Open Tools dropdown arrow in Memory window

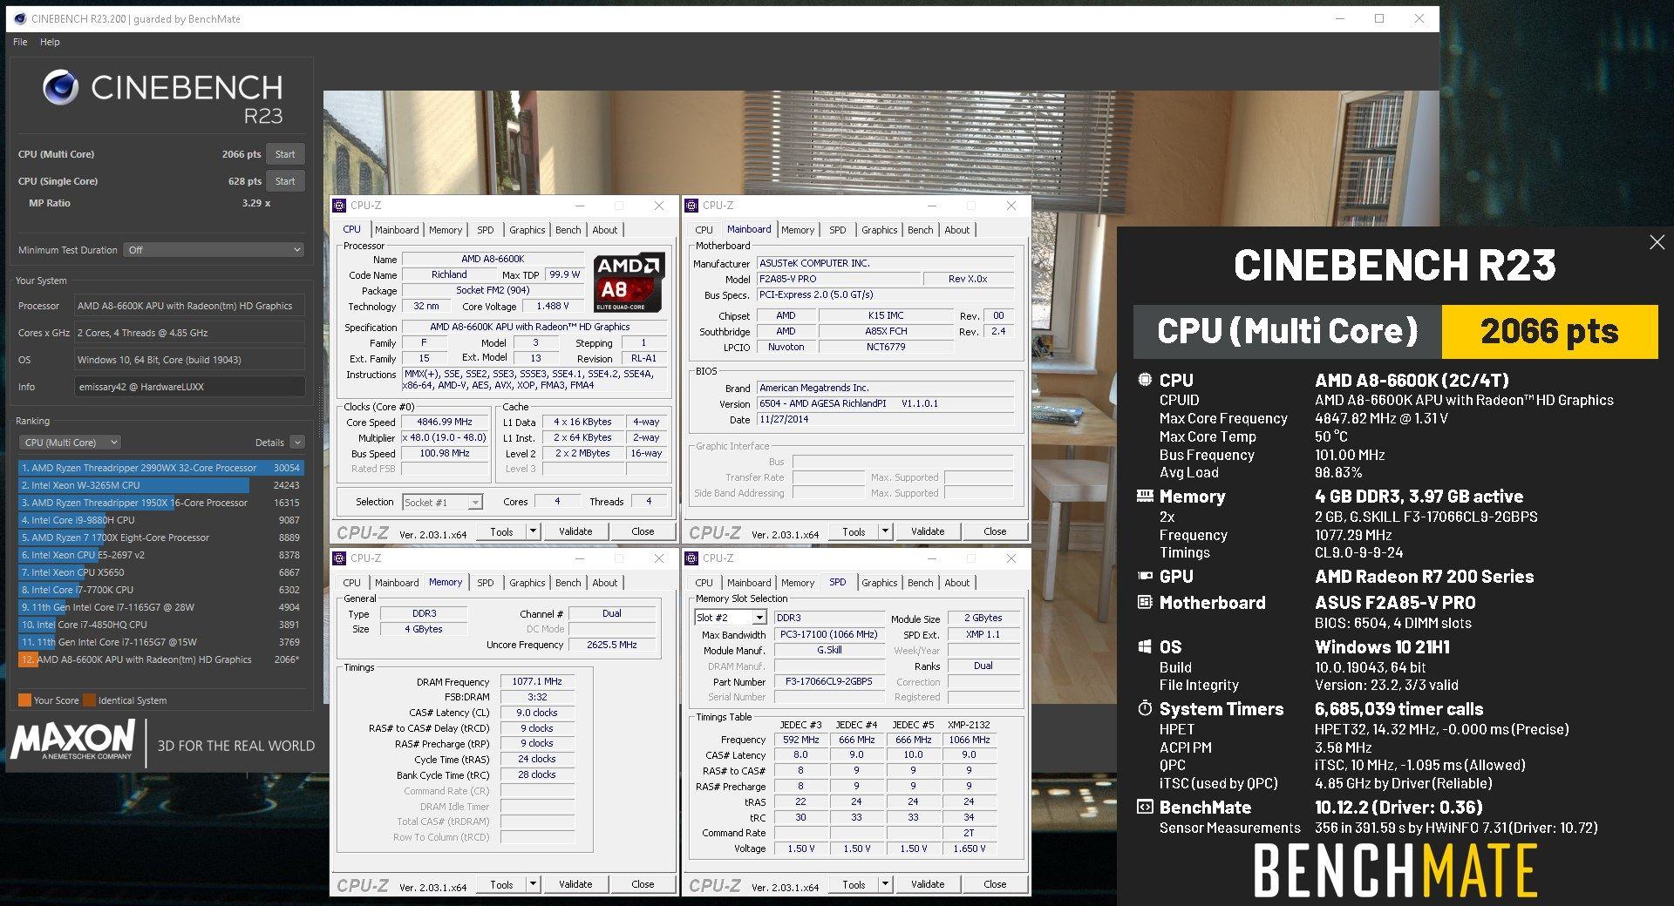coord(533,884)
